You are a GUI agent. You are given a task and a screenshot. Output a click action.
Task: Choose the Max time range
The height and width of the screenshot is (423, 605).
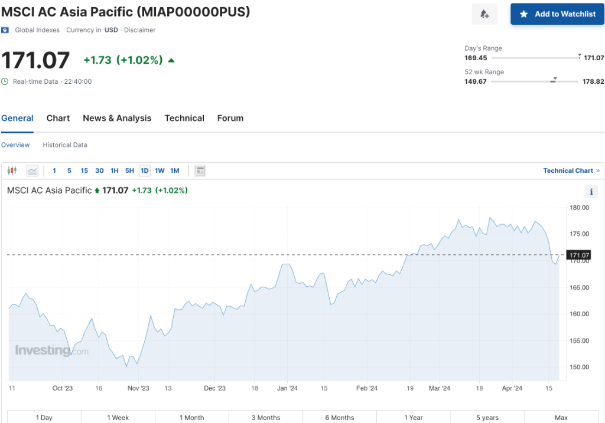(561, 417)
